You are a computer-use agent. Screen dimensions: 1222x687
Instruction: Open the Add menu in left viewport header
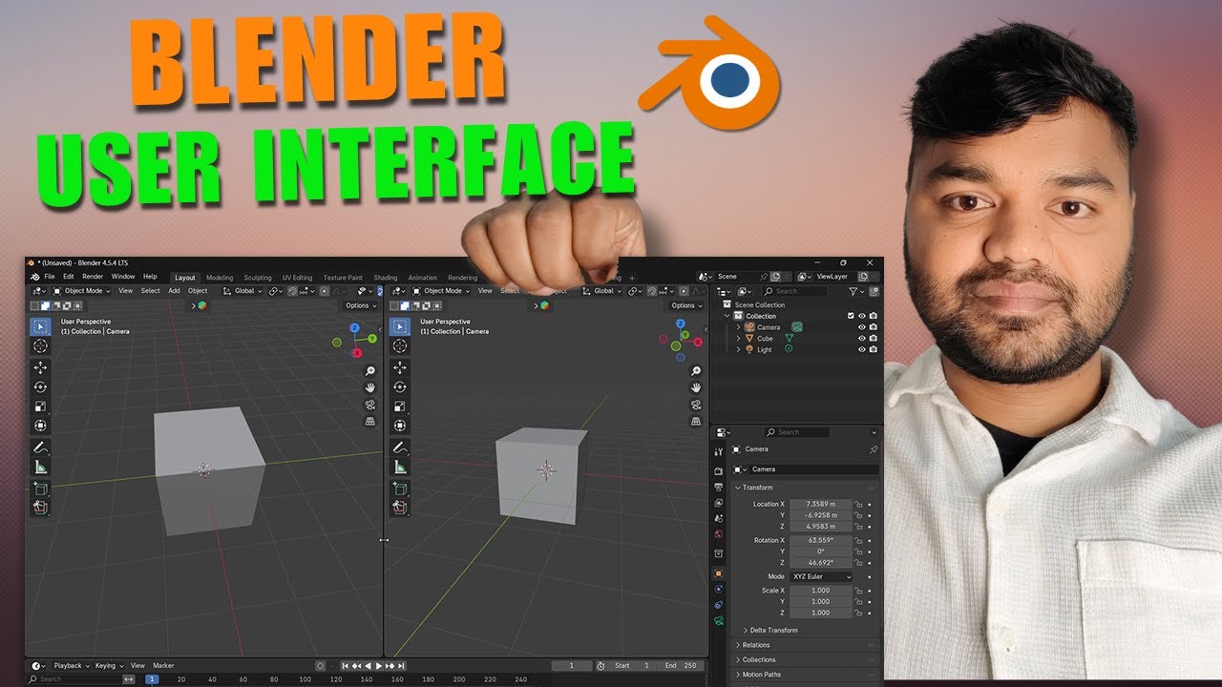[x=174, y=291]
